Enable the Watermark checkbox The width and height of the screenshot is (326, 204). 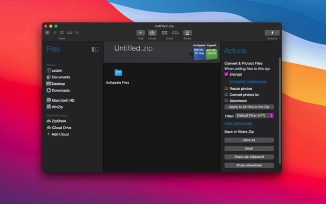click(x=226, y=101)
